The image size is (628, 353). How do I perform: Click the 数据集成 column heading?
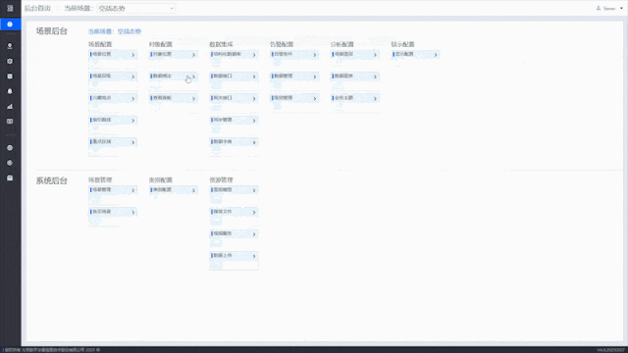221,44
